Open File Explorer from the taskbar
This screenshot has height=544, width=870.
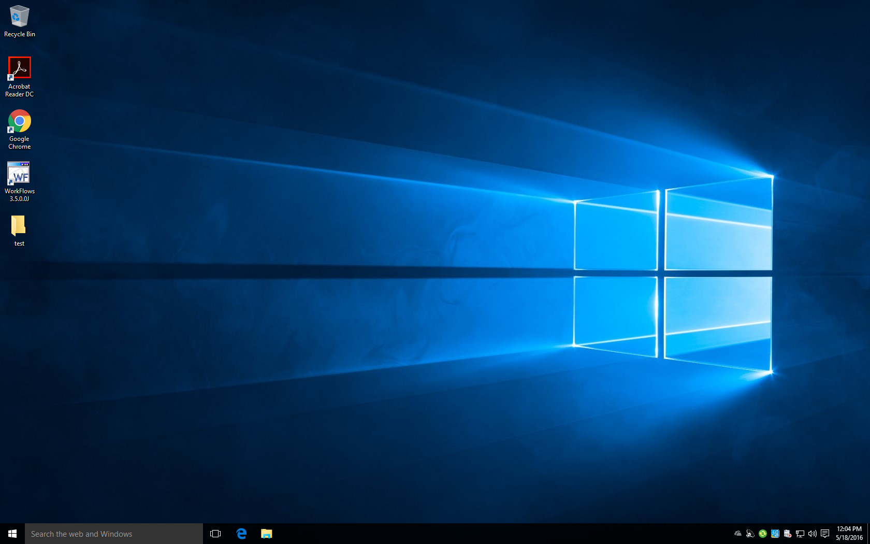267,534
